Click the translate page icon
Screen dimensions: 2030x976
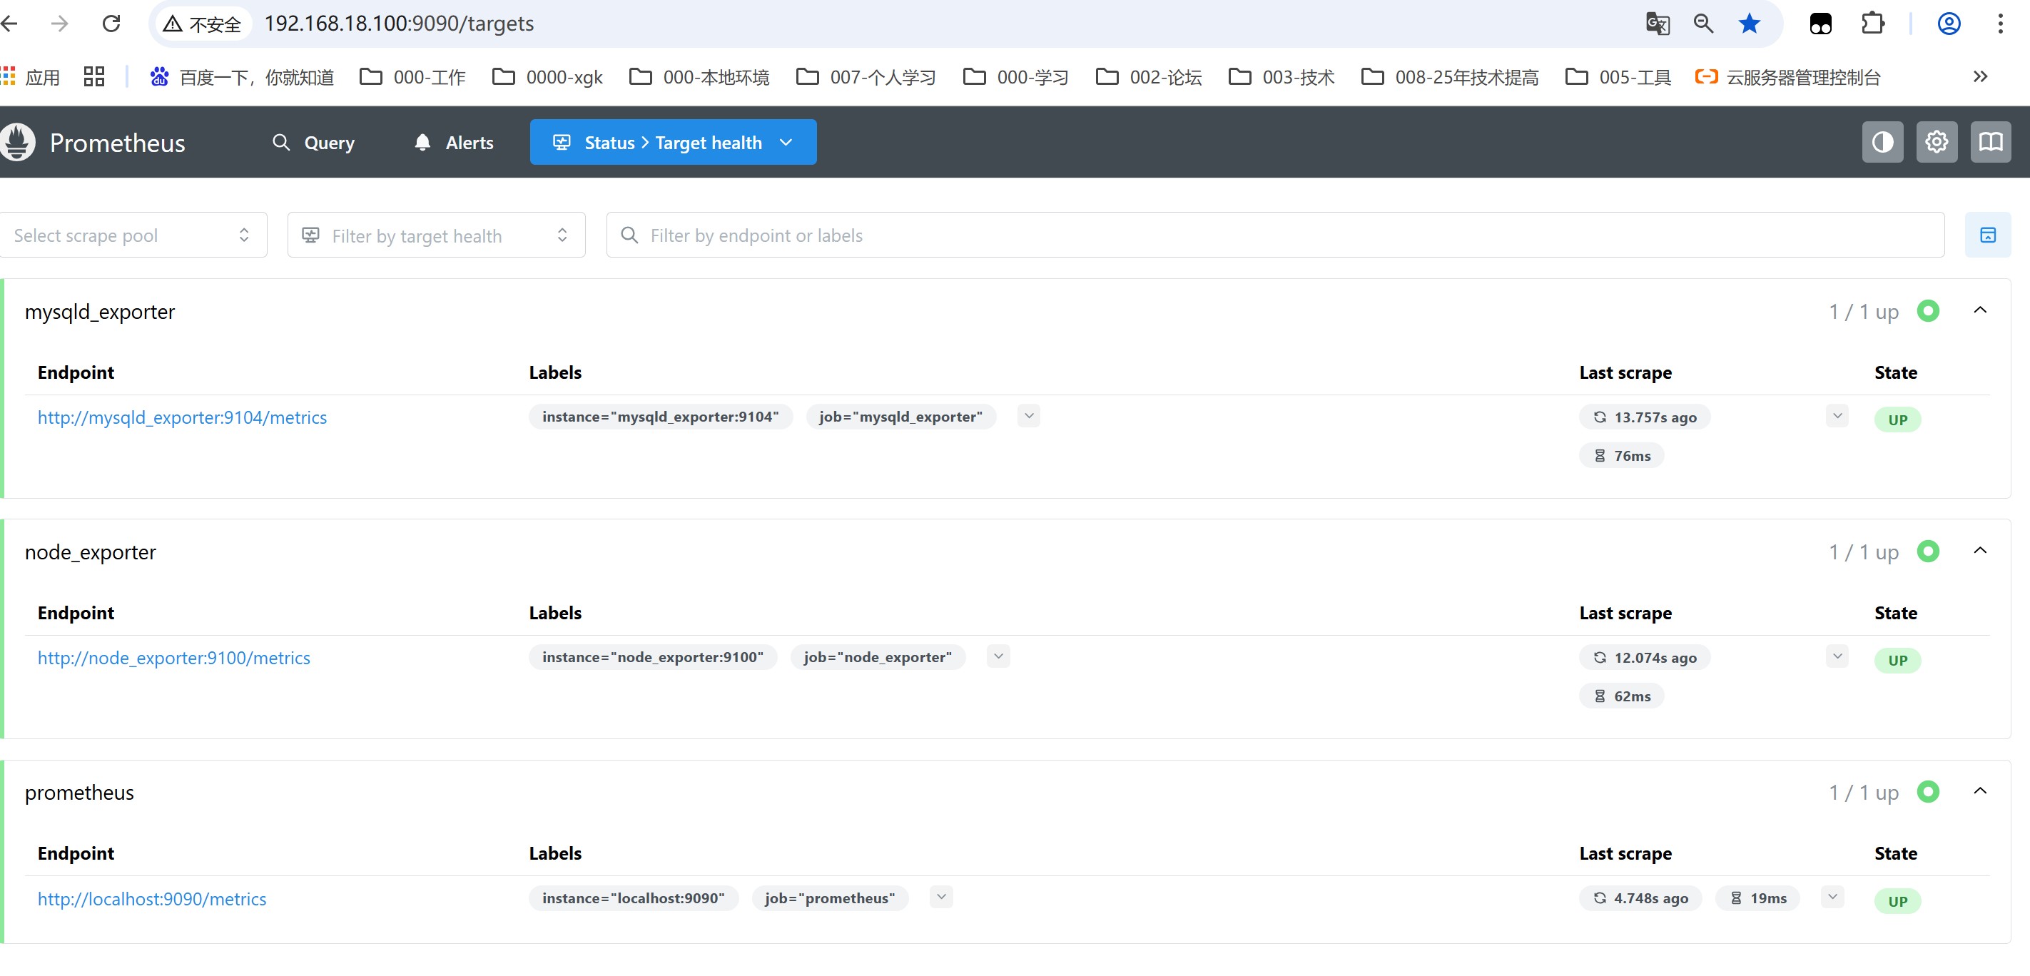click(x=1658, y=24)
